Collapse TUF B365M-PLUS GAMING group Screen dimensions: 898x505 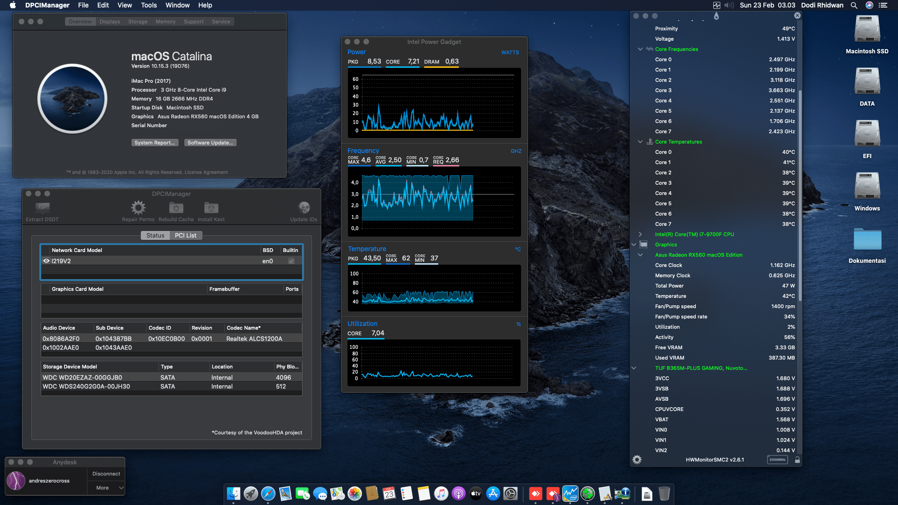click(634, 368)
